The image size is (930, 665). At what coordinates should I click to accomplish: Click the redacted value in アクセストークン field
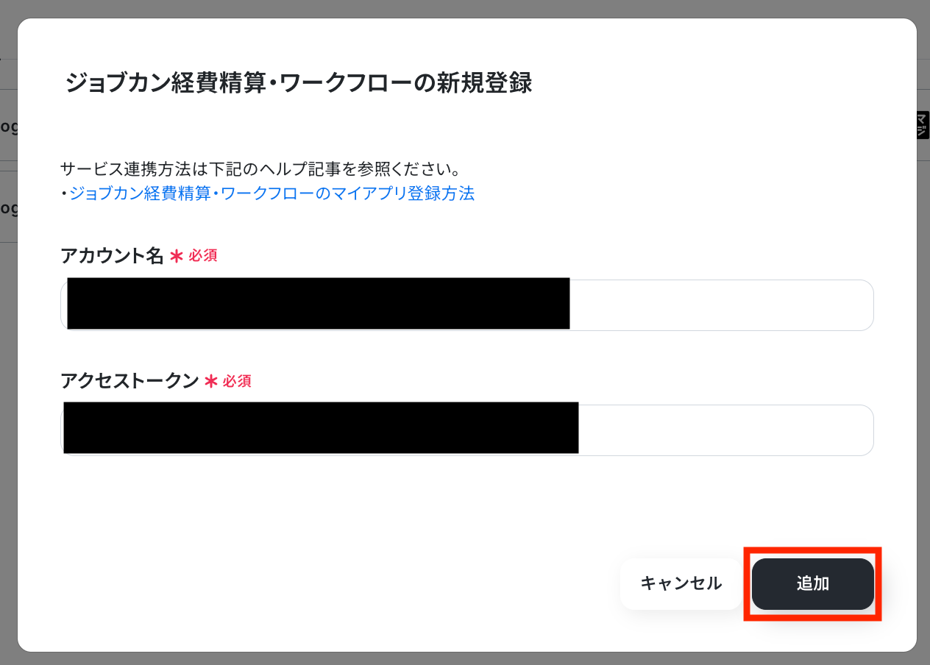(x=321, y=427)
